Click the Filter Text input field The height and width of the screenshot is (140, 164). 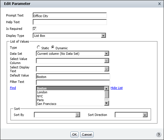[x=73, y=82]
